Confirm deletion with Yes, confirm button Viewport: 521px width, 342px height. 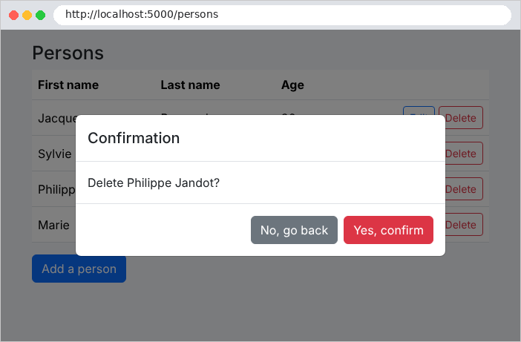tap(388, 230)
